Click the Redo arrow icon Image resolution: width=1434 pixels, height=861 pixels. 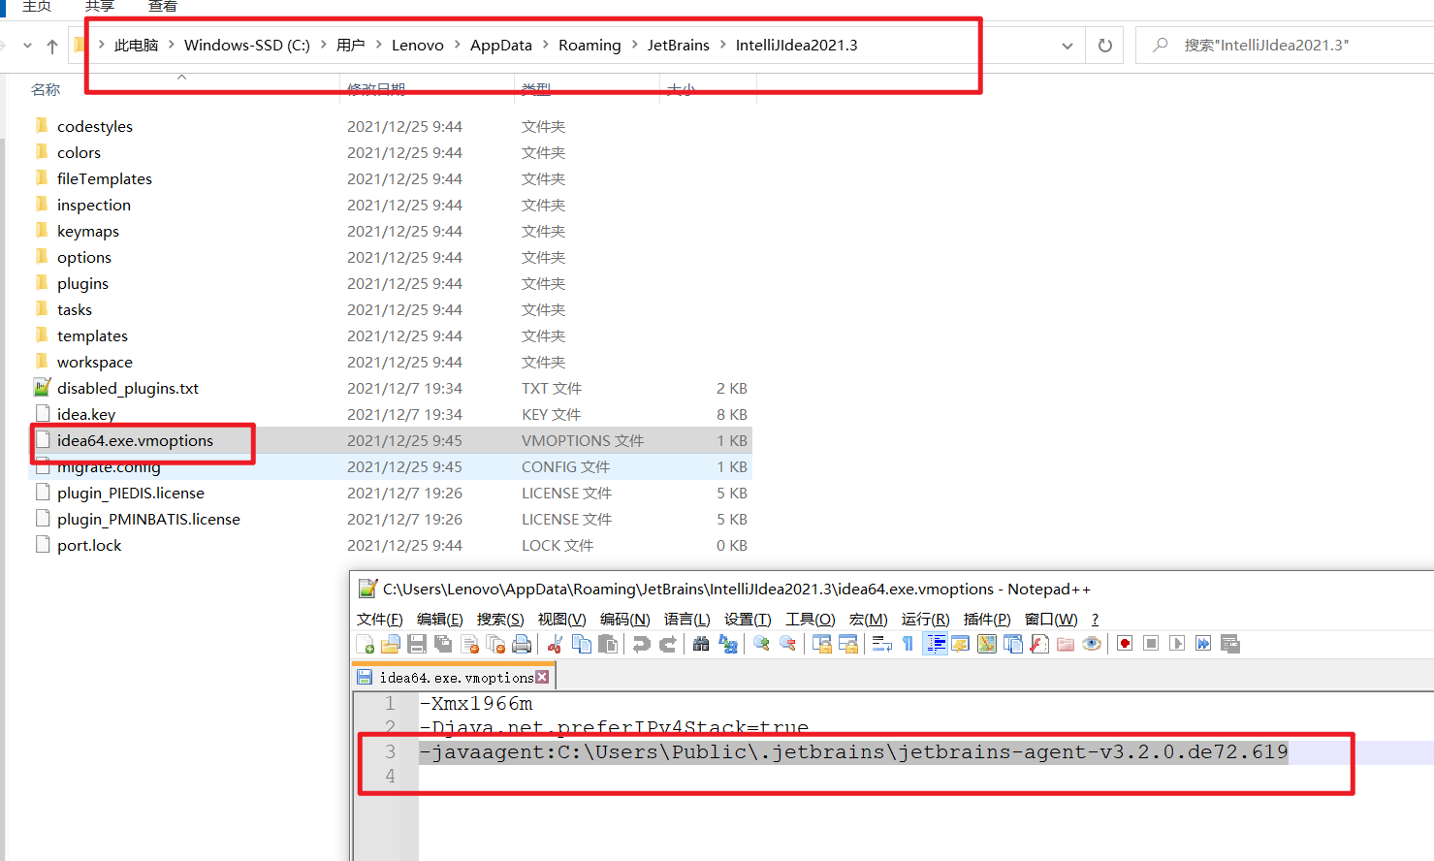point(667,644)
